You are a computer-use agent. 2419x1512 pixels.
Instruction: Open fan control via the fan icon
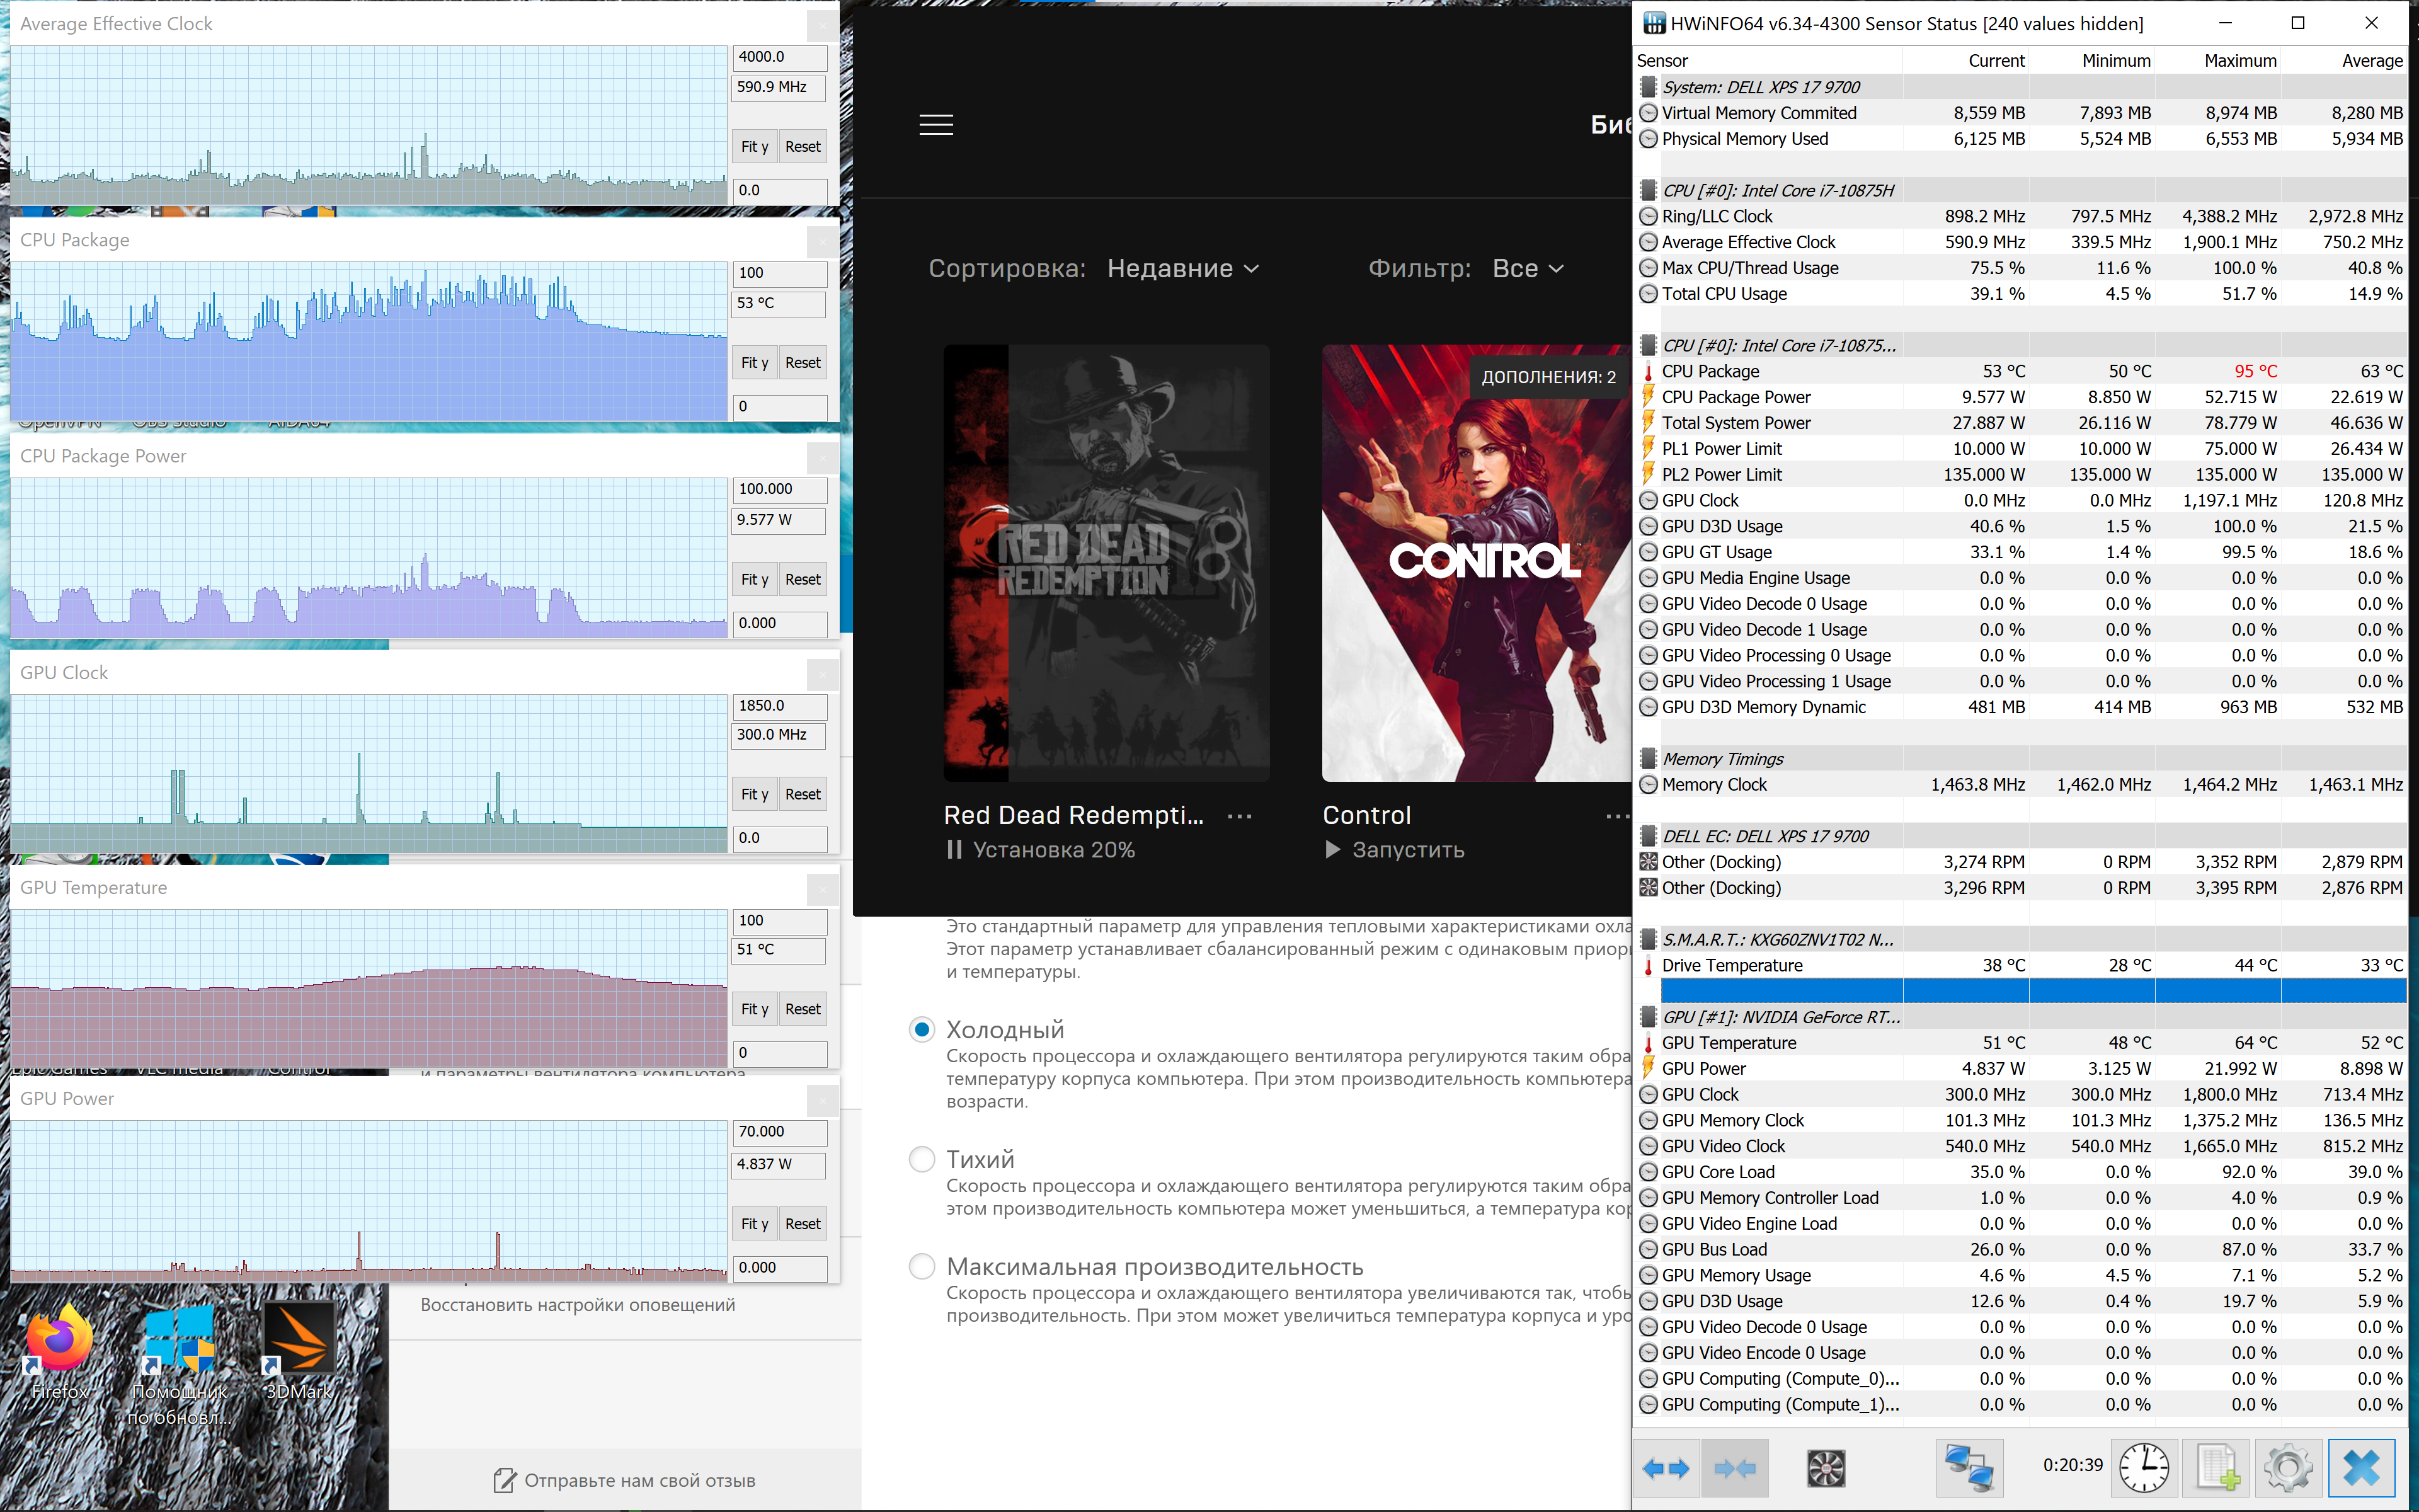[x=1825, y=1468]
